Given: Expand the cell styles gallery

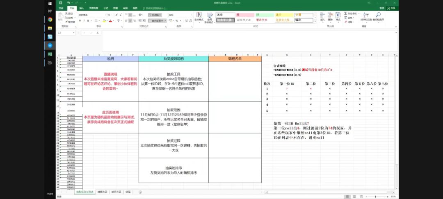Looking at the screenshot, I should [x=315, y=22].
